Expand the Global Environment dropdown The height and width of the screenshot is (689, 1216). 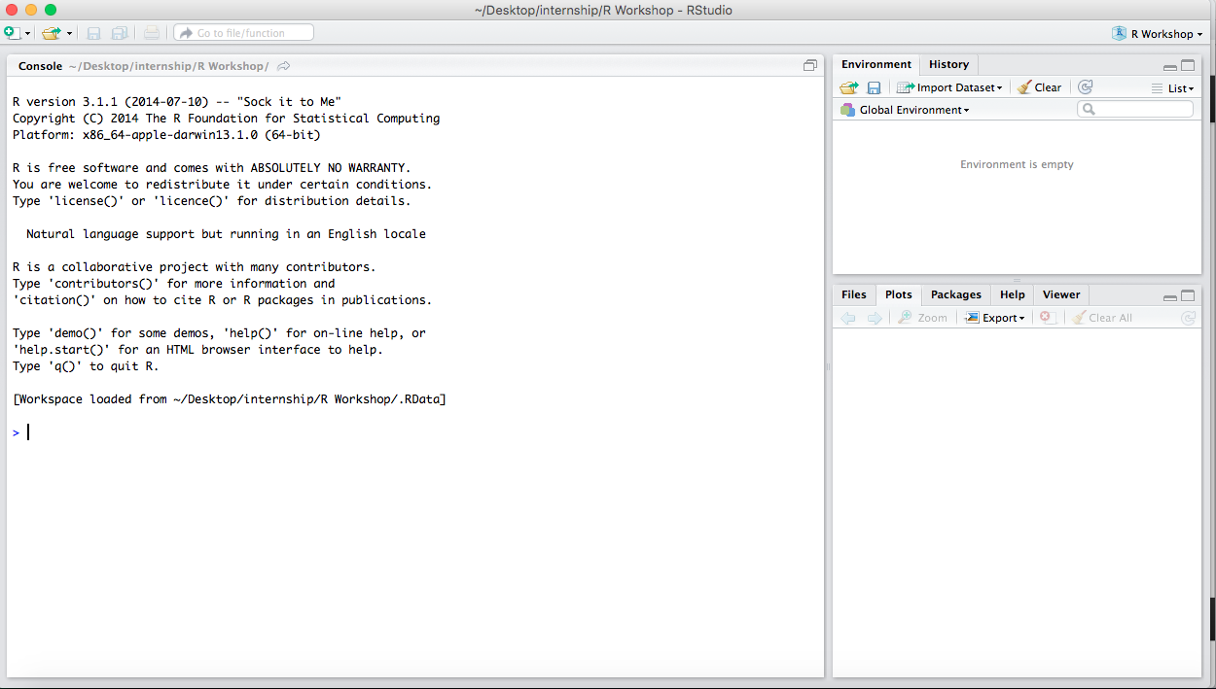(906, 110)
